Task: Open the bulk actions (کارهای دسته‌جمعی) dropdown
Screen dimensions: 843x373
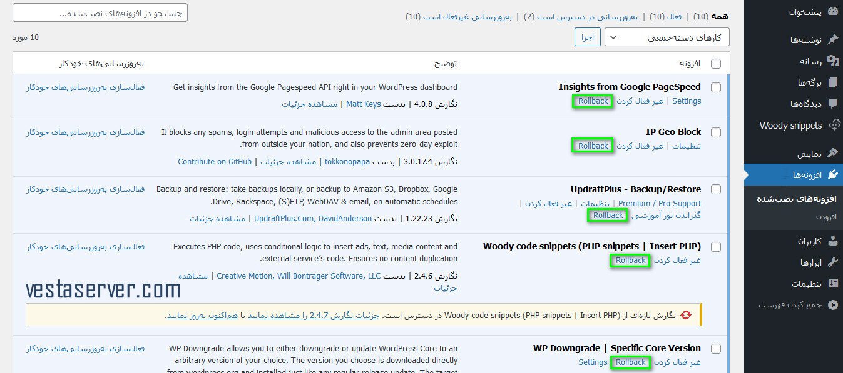Action: [668, 37]
